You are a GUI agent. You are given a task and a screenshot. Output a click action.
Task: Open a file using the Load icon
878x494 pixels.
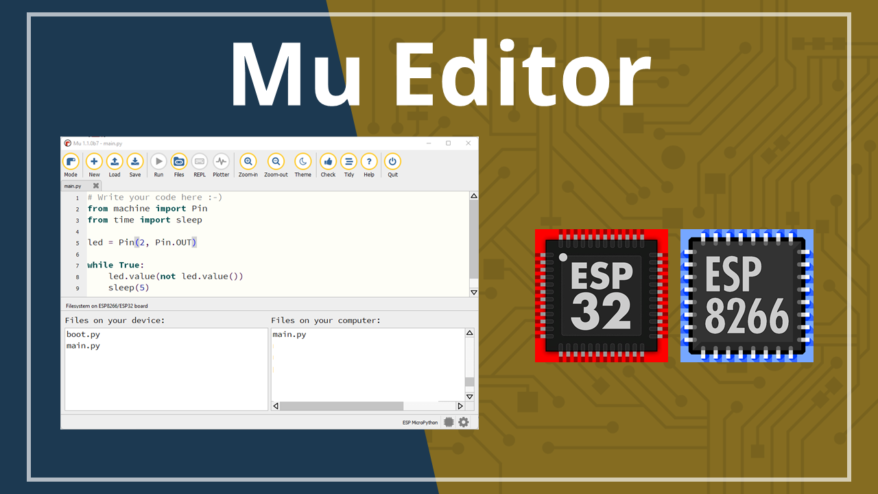click(x=115, y=163)
